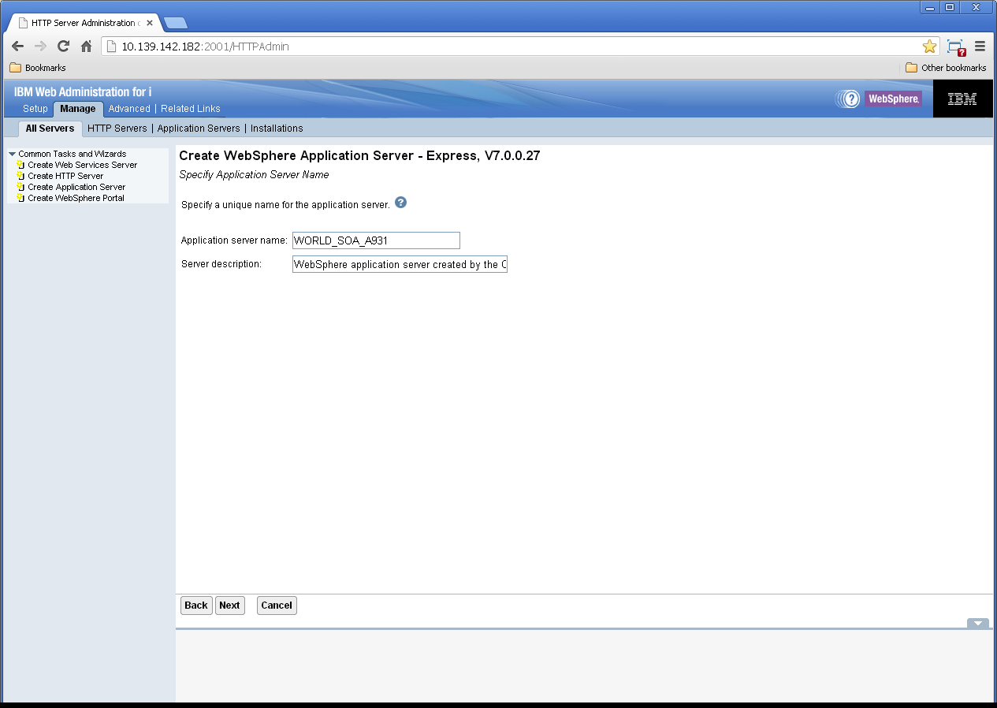Select the All Servers subtab
This screenshot has width=997, height=708.
pos(50,128)
